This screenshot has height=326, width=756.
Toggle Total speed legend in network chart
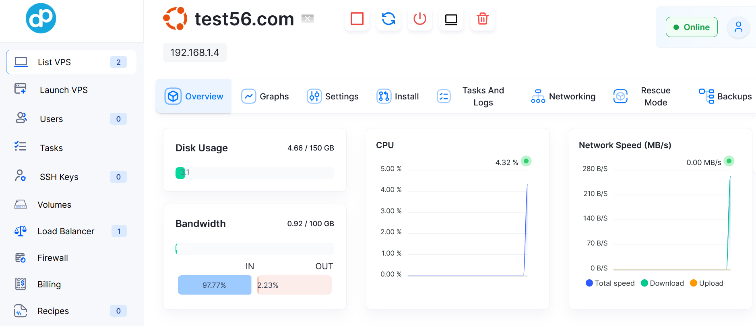[610, 283]
